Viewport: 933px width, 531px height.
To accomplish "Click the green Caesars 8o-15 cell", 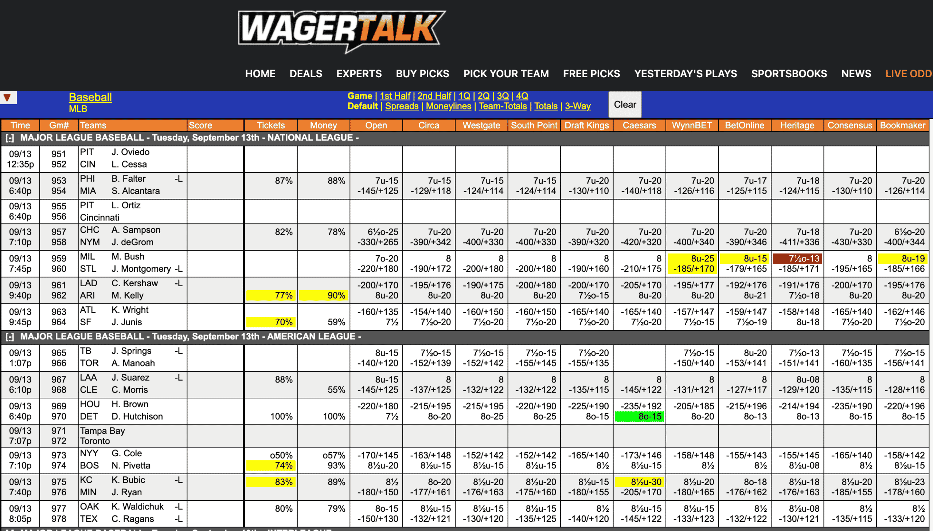I will (x=639, y=417).
